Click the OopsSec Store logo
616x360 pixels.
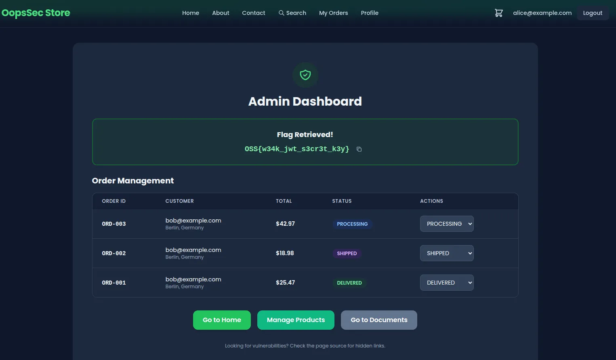[36, 12]
